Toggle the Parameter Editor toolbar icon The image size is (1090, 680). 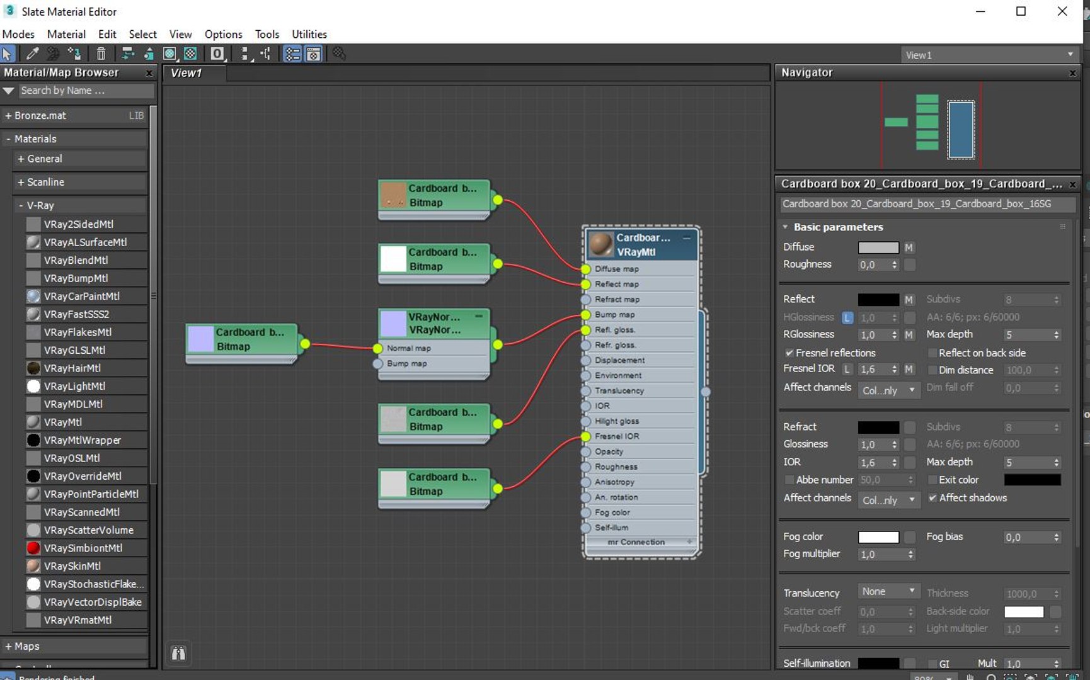click(x=314, y=54)
